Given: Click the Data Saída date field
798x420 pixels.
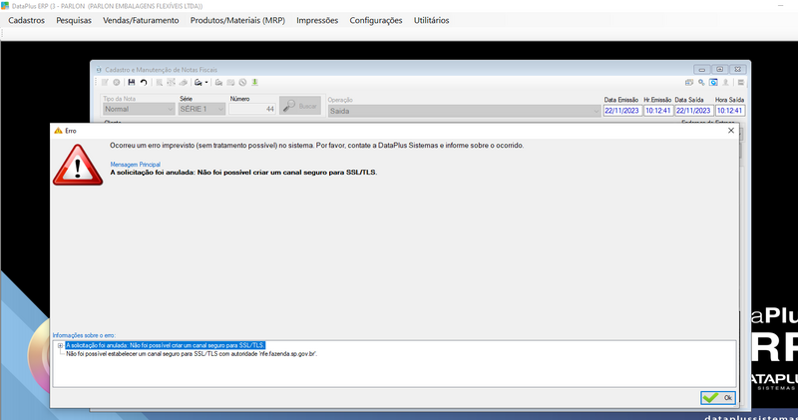Looking at the screenshot, I should click(693, 111).
